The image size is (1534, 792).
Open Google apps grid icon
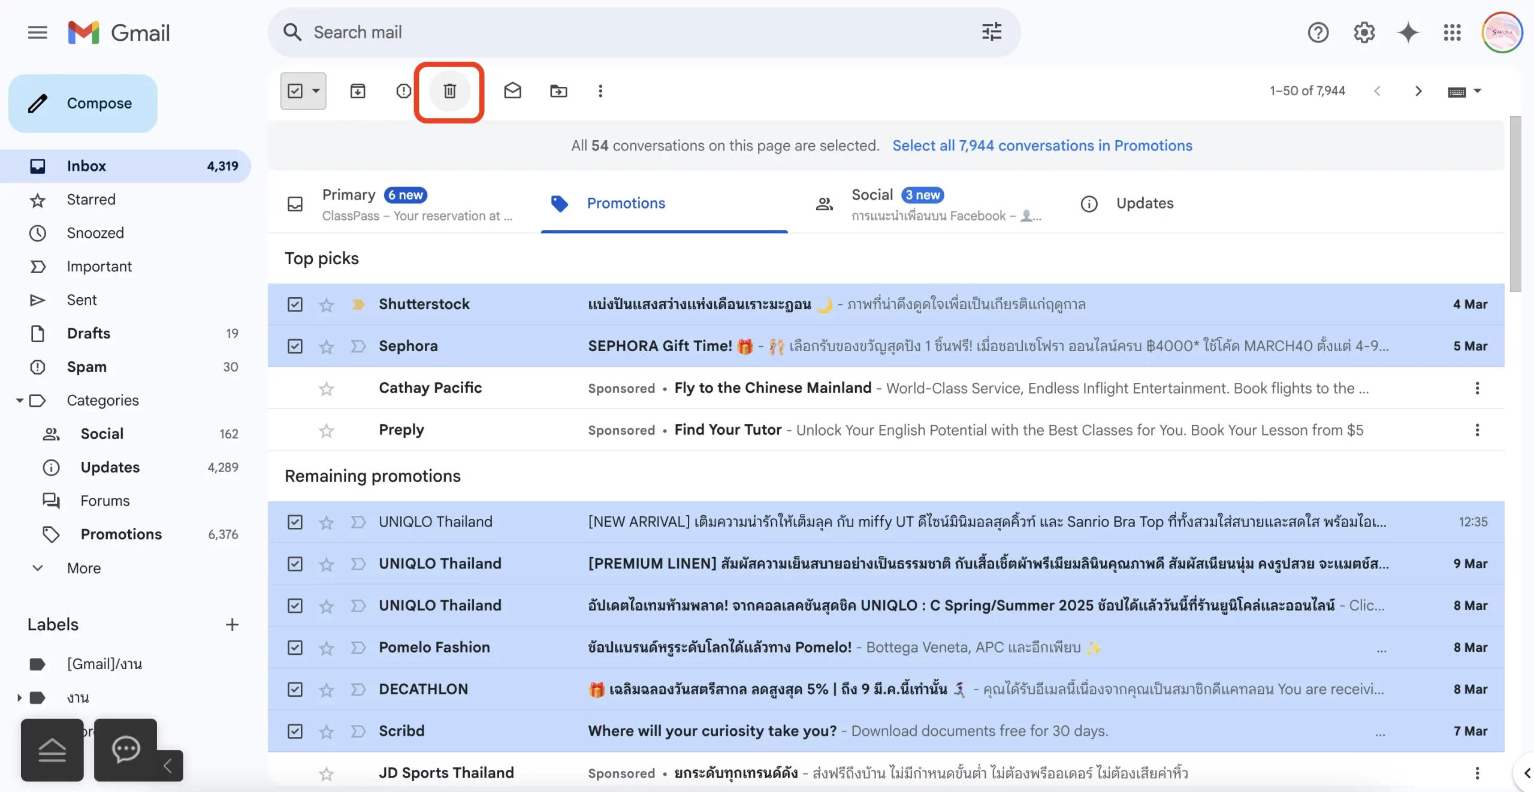point(1452,32)
